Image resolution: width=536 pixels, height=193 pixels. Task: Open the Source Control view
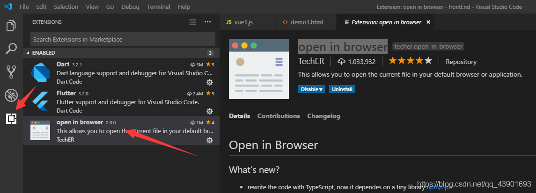coord(11,72)
